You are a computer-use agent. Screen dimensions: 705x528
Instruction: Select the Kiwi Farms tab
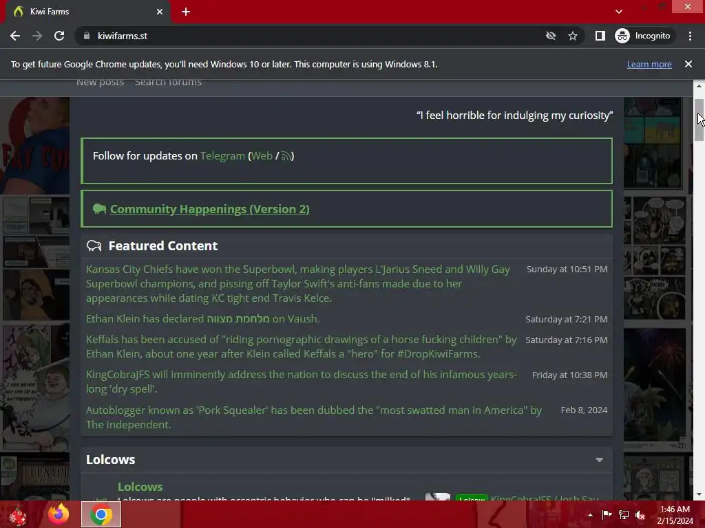pos(87,12)
